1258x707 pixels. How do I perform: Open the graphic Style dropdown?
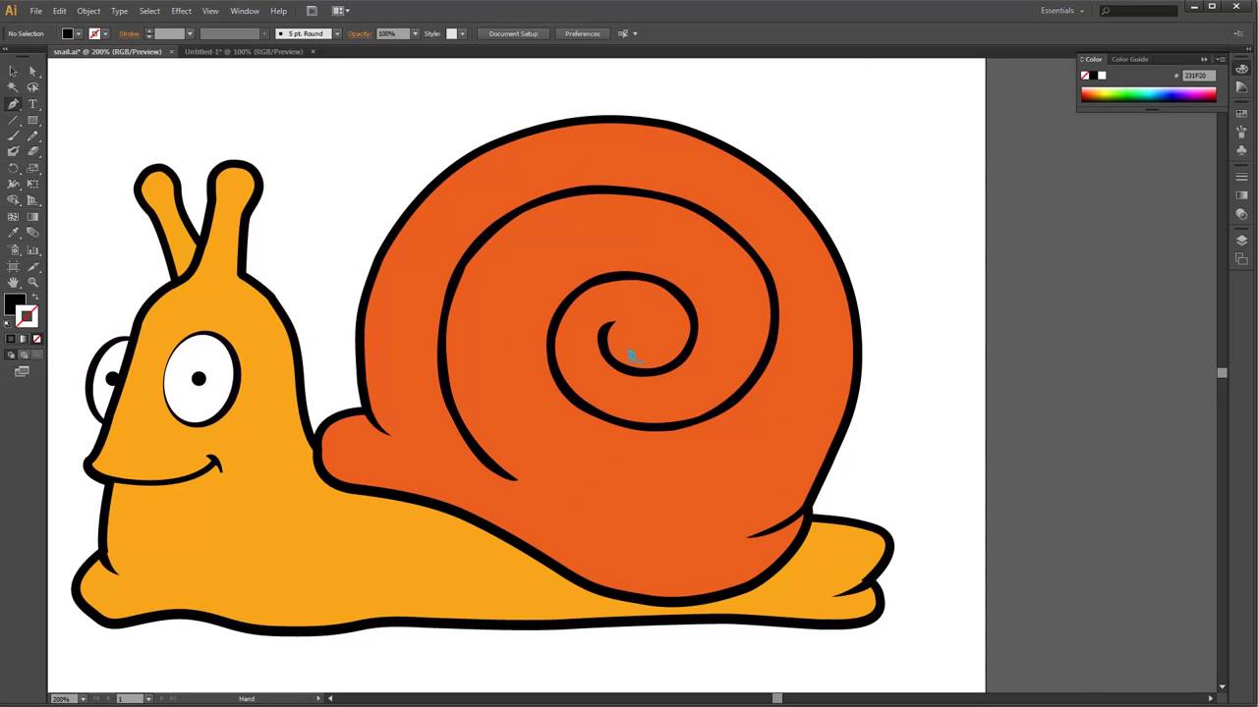click(x=462, y=33)
